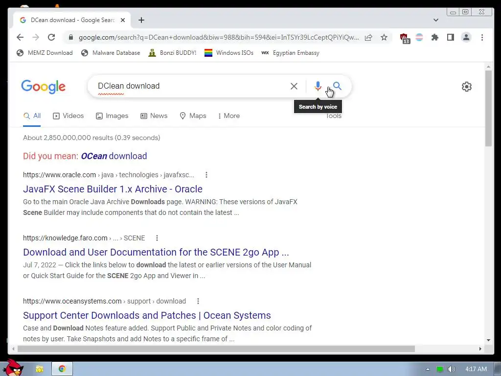Image resolution: width=501 pixels, height=376 pixels.
Task: Show hidden tray icons arrow
Action: (x=428, y=369)
